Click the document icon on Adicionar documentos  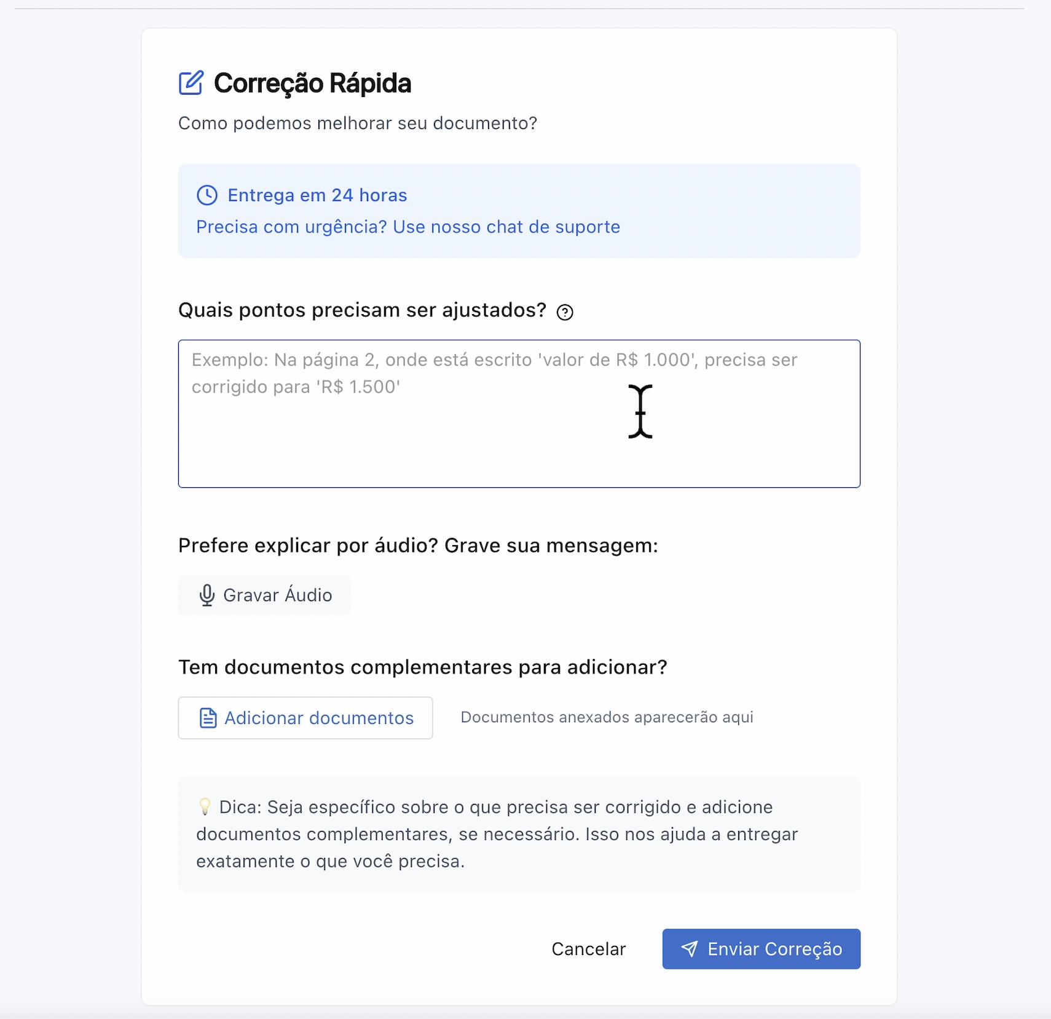[209, 717]
